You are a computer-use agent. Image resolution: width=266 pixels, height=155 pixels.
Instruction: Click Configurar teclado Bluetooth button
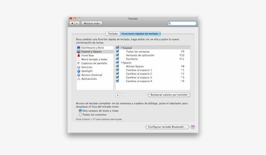click(x=167, y=127)
